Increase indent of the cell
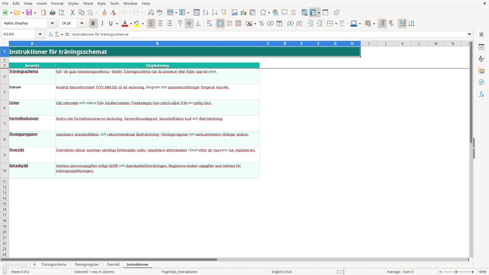Image resolution: width=489 pixels, height=275 pixels. (x=311, y=24)
